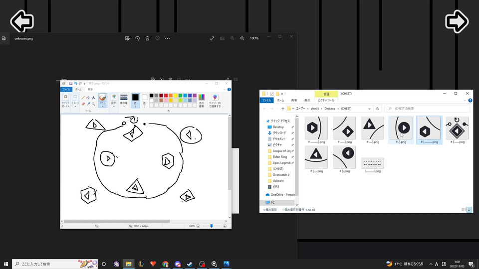Pick the red swatch in Paint palette
Image resolution: width=479 pixels, height=269 pixels.
click(x=166, y=96)
